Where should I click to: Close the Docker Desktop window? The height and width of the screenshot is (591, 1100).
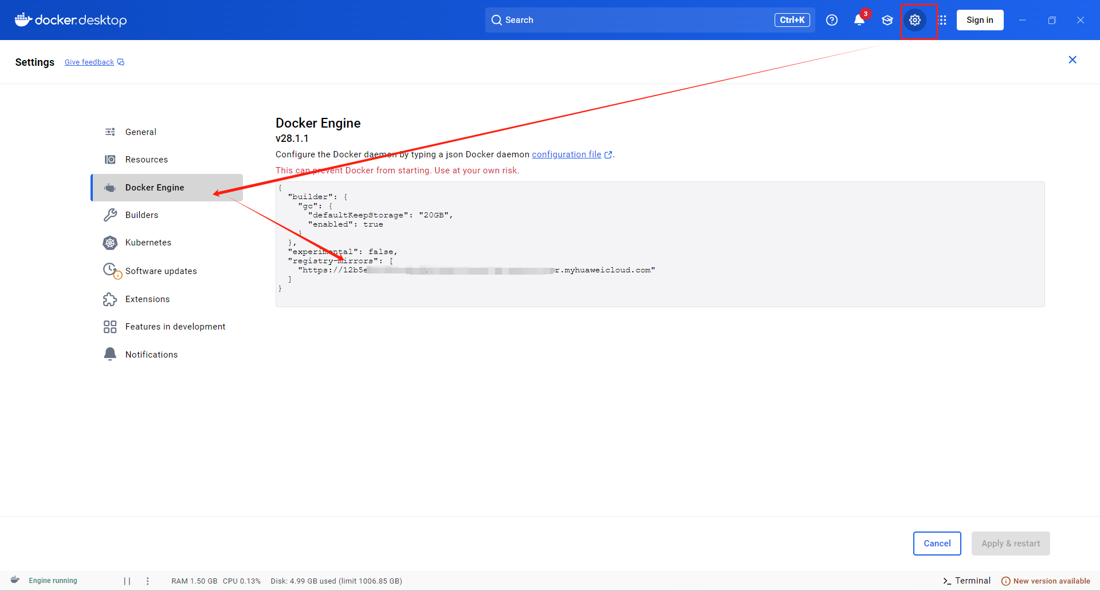coord(1081,20)
